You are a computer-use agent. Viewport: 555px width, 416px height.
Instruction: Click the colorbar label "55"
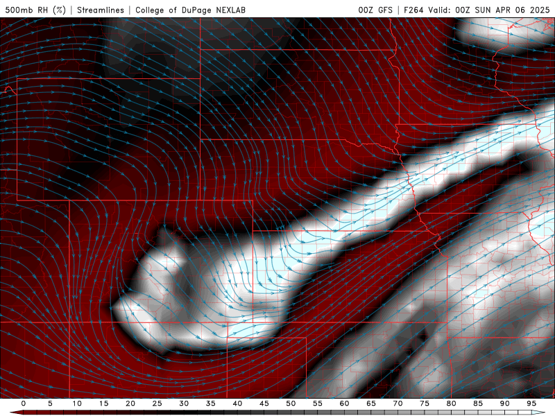coord(318,404)
